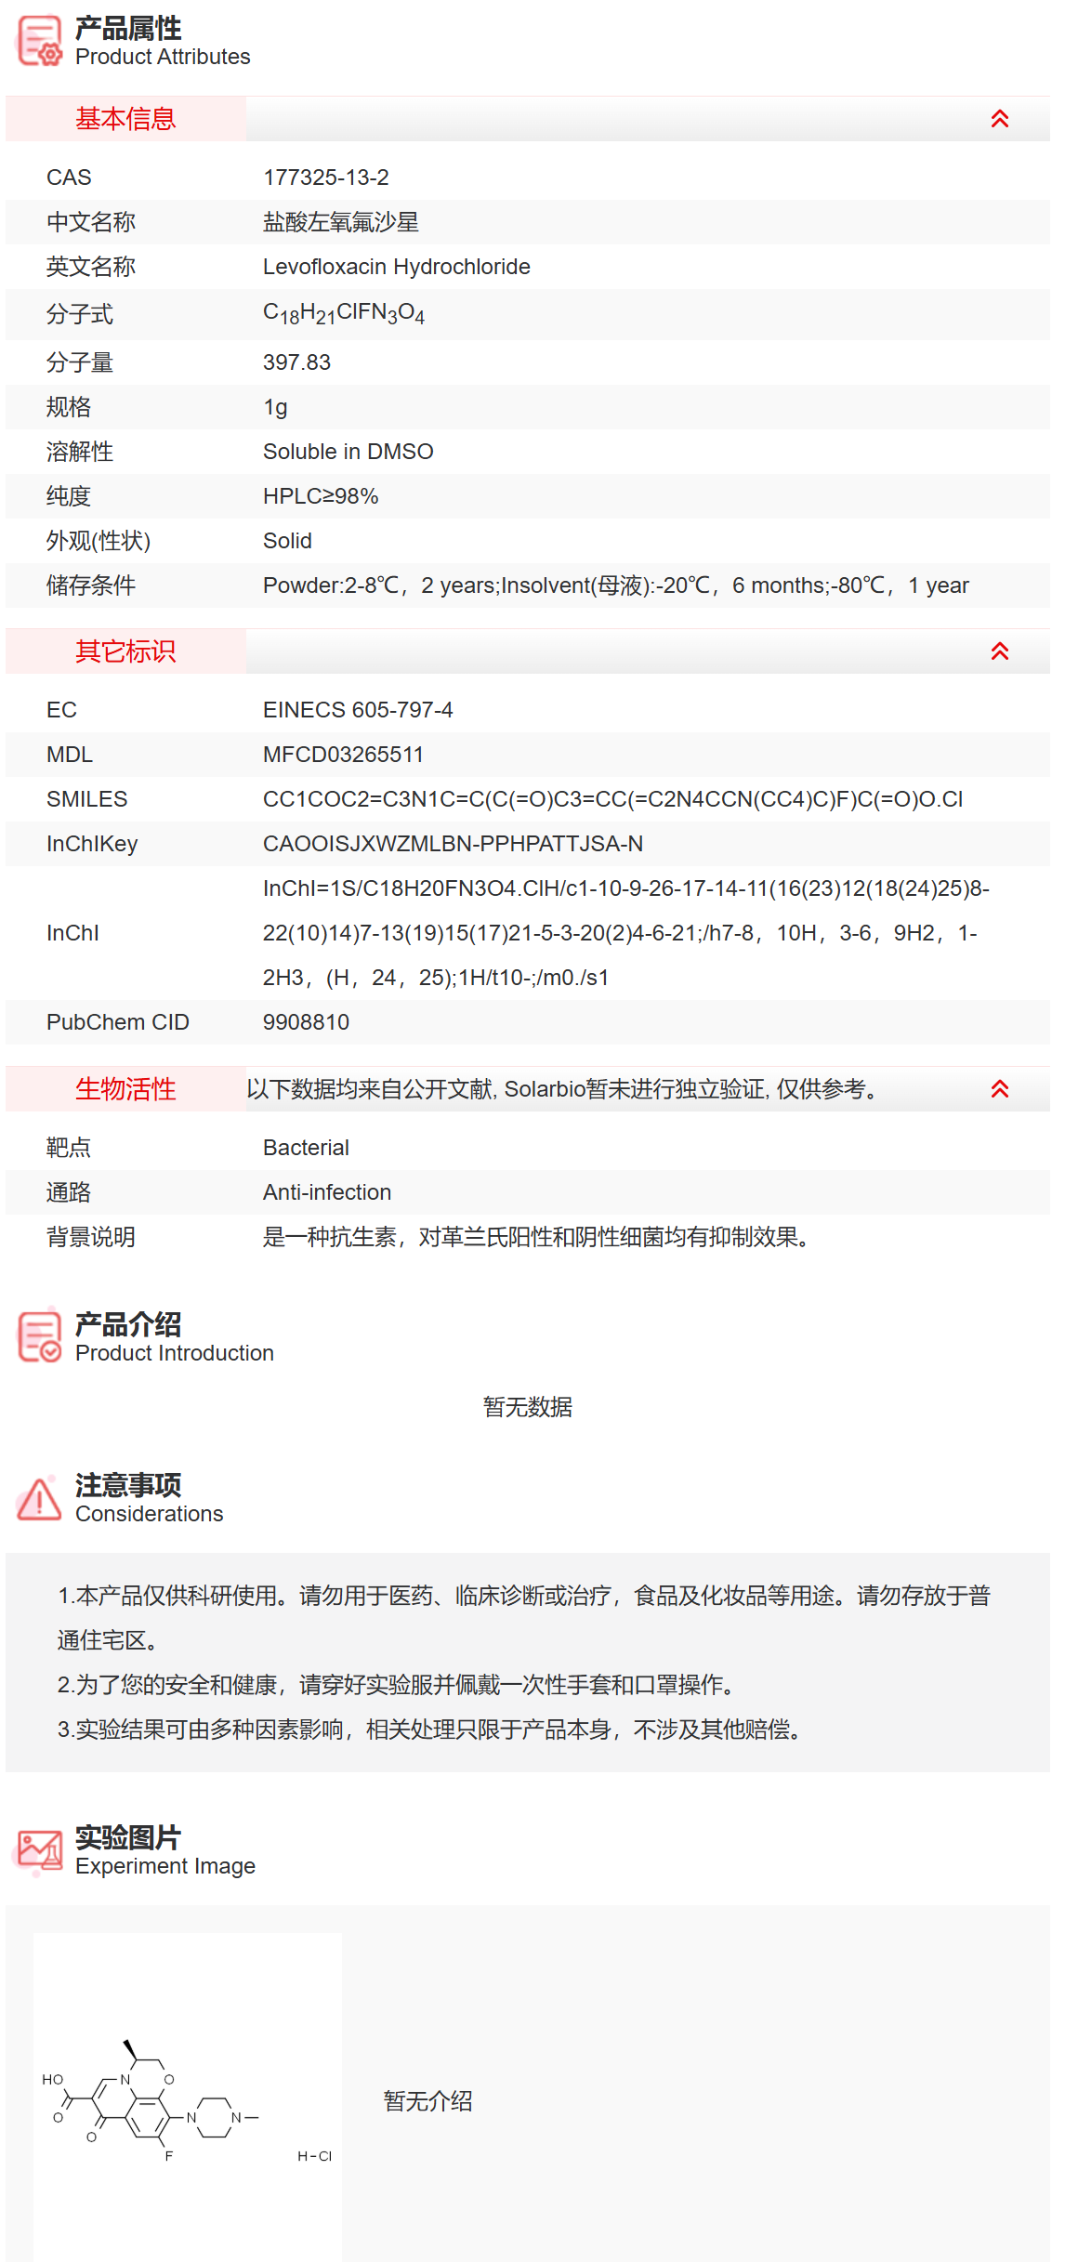Select the 其它标识 section header
Screen dimensions: 1065x2262
125,651
